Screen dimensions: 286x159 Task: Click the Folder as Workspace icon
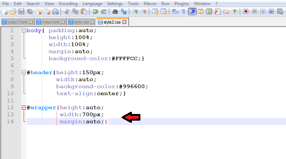(226, 11)
